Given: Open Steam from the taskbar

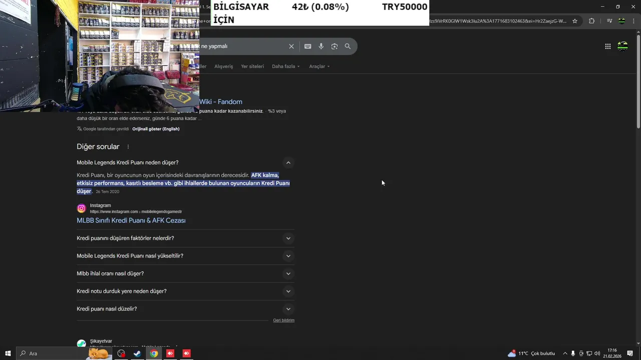Looking at the screenshot, I should coord(137,353).
